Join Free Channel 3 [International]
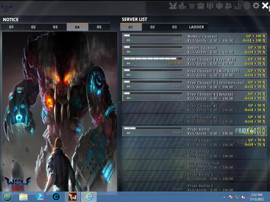This screenshot has width=270, height=202. coord(195,85)
